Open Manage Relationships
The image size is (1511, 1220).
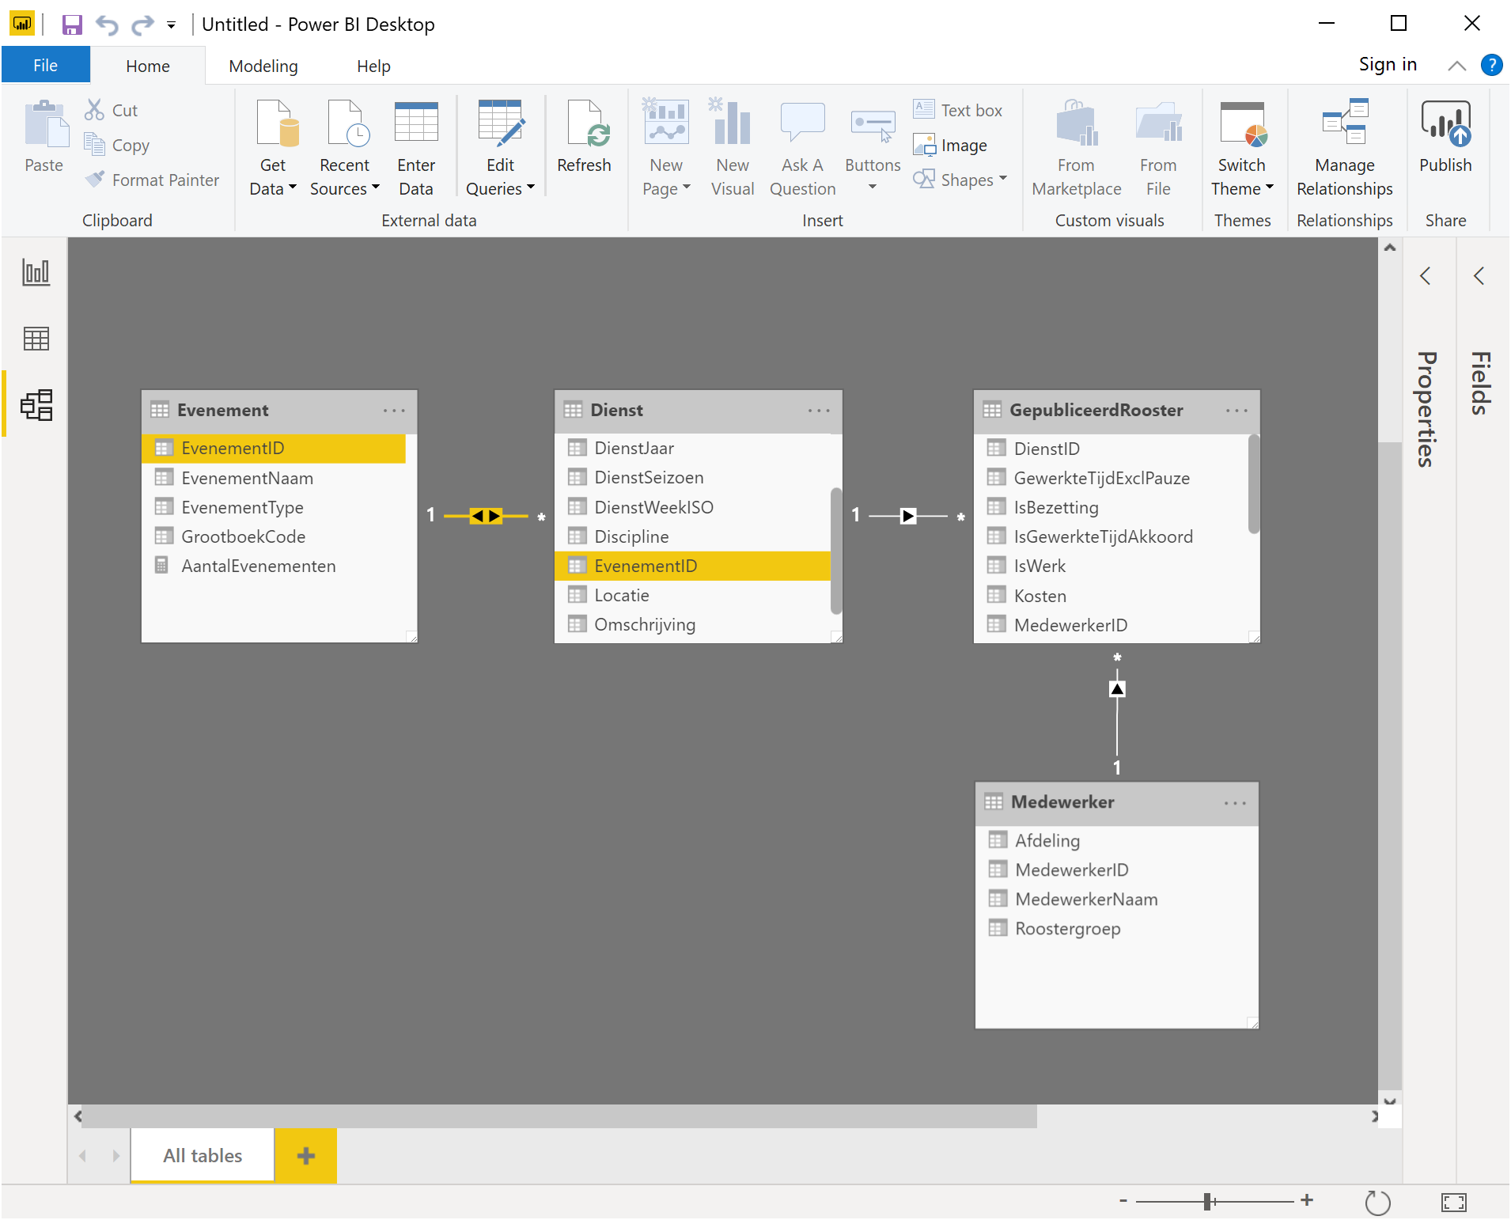point(1344,147)
